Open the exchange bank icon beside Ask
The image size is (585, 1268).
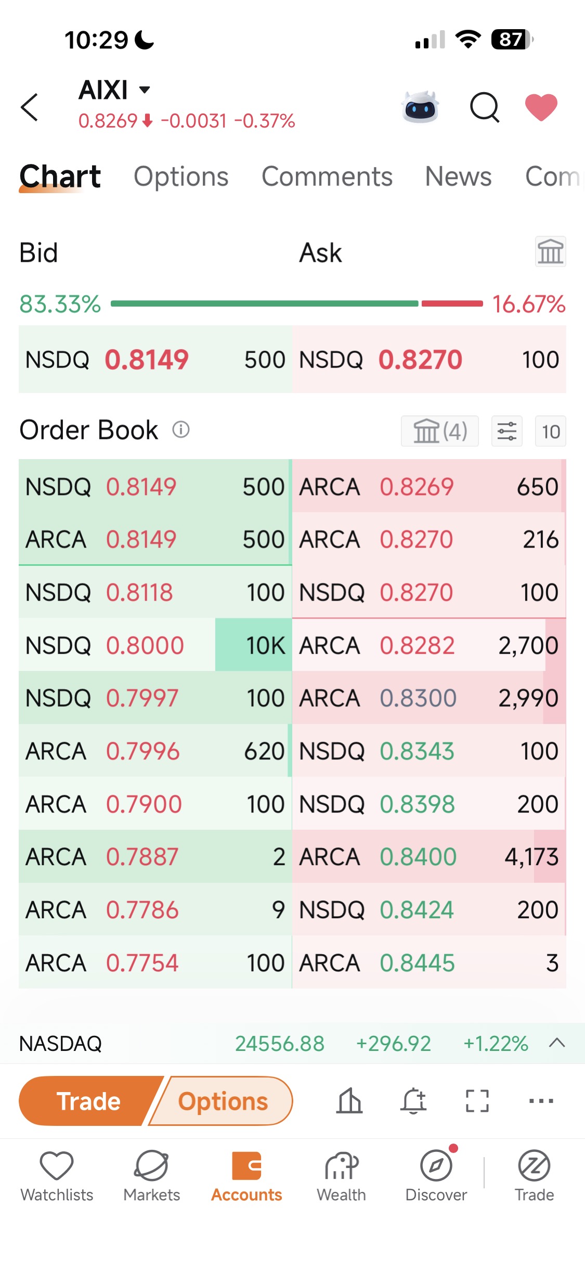551,252
